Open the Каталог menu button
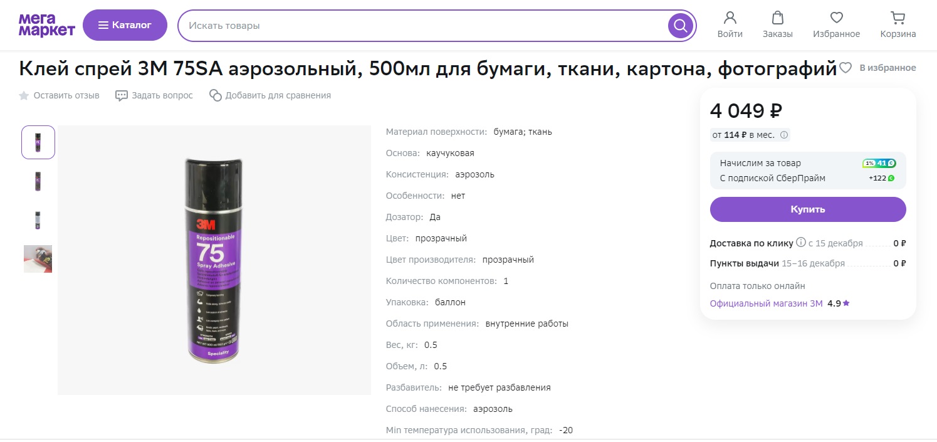 (x=125, y=25)
